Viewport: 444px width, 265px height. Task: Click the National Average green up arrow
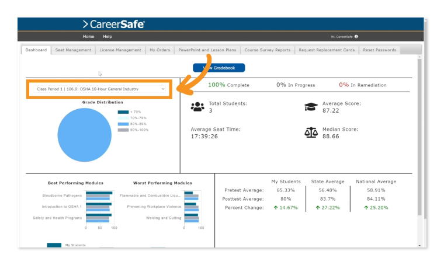pyautogui.click(x=366, y=208)
